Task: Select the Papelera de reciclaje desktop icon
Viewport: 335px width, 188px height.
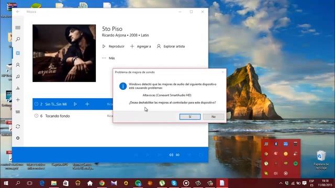Action: point(321,160)
